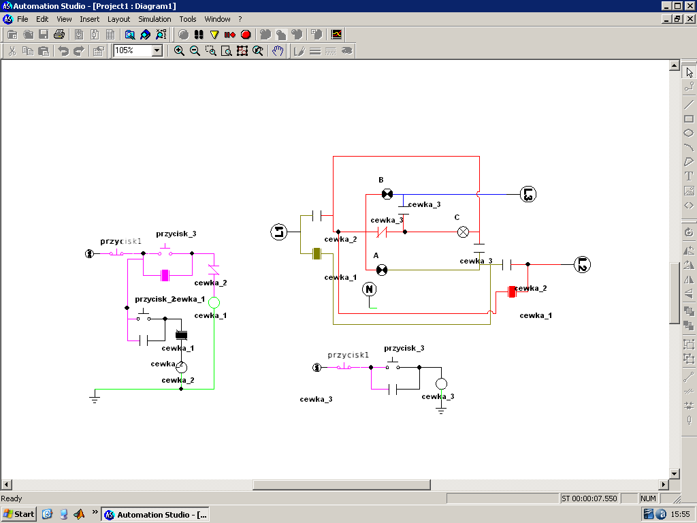This screenshot has height=523, width=697.
Task: Select the Ellipse drawing tool
Action: pos(689,133)
